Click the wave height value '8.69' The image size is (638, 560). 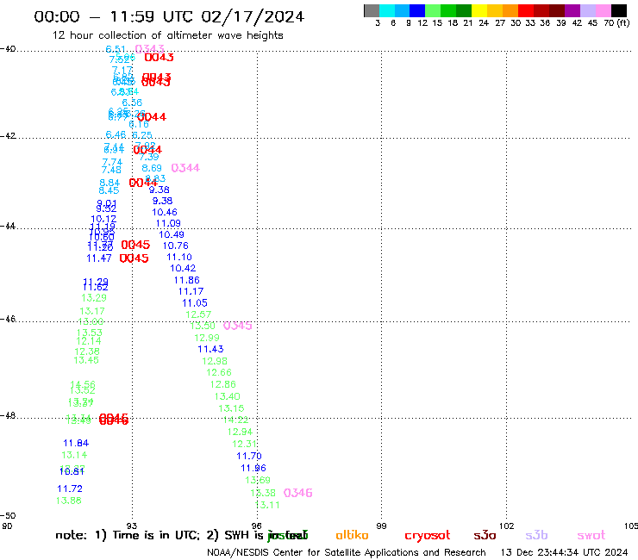tap(152, 168)
